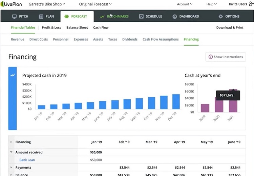Click the info icon in Show Instructions

coord(210,57)
